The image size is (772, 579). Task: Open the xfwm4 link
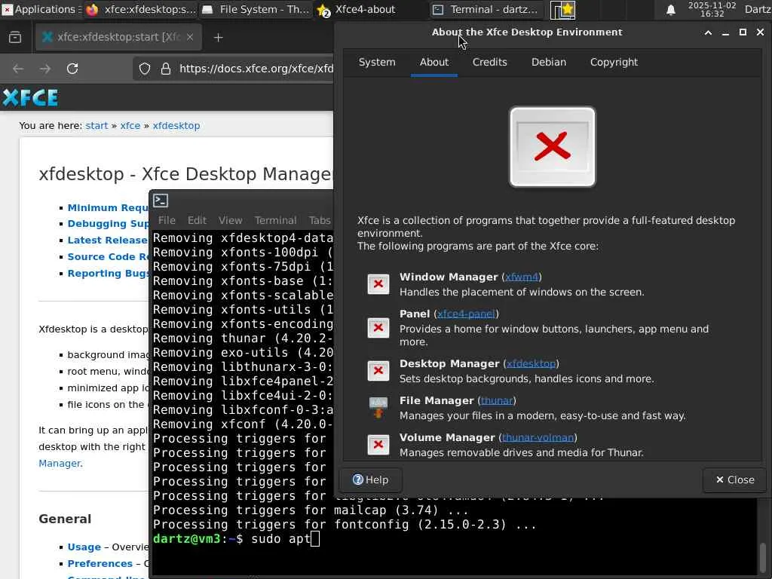522,277
